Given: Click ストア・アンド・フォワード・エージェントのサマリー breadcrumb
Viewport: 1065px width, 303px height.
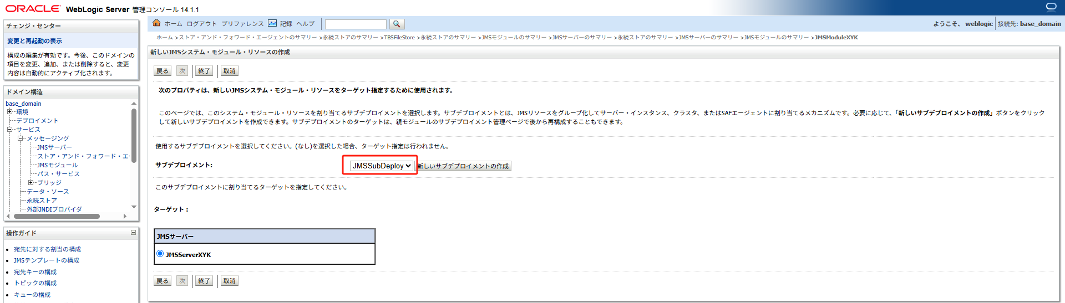Looking at the screenshot, I should 248,38.
